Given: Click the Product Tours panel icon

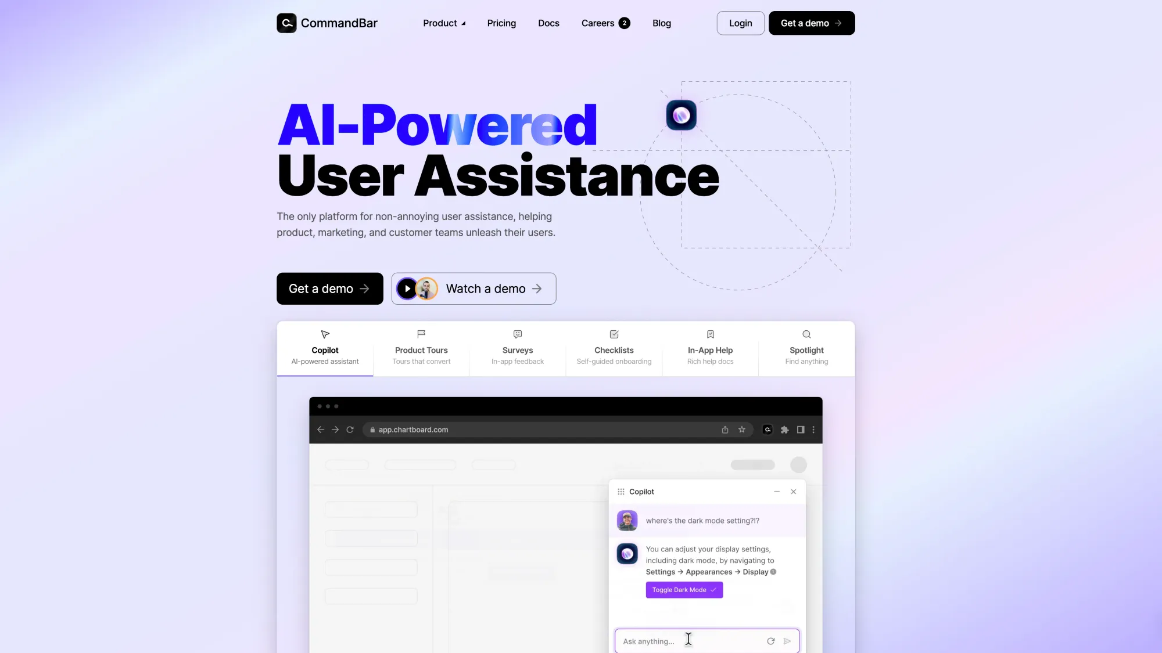Looking at the screenshot, I should 421,334.
